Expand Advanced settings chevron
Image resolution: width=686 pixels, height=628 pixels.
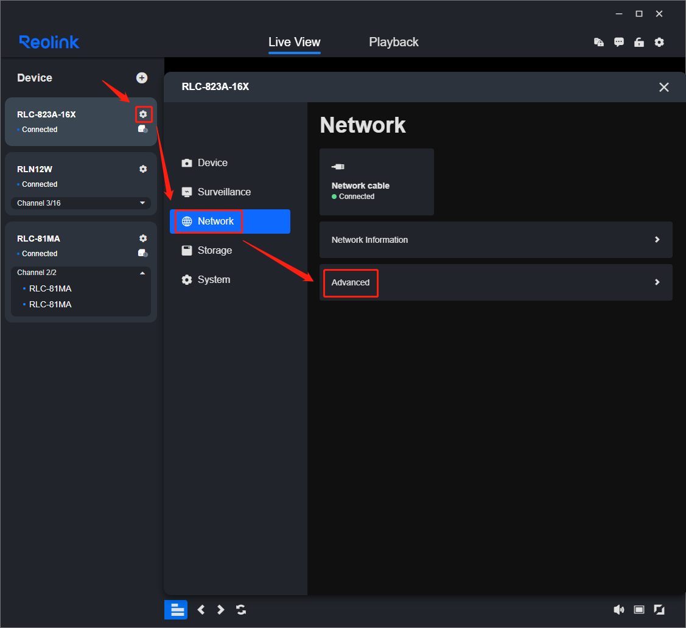657,282
